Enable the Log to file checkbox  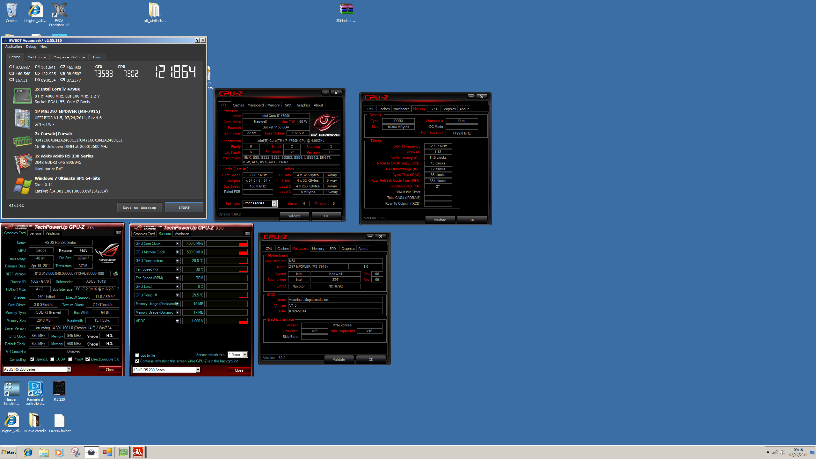coord(137,355)
